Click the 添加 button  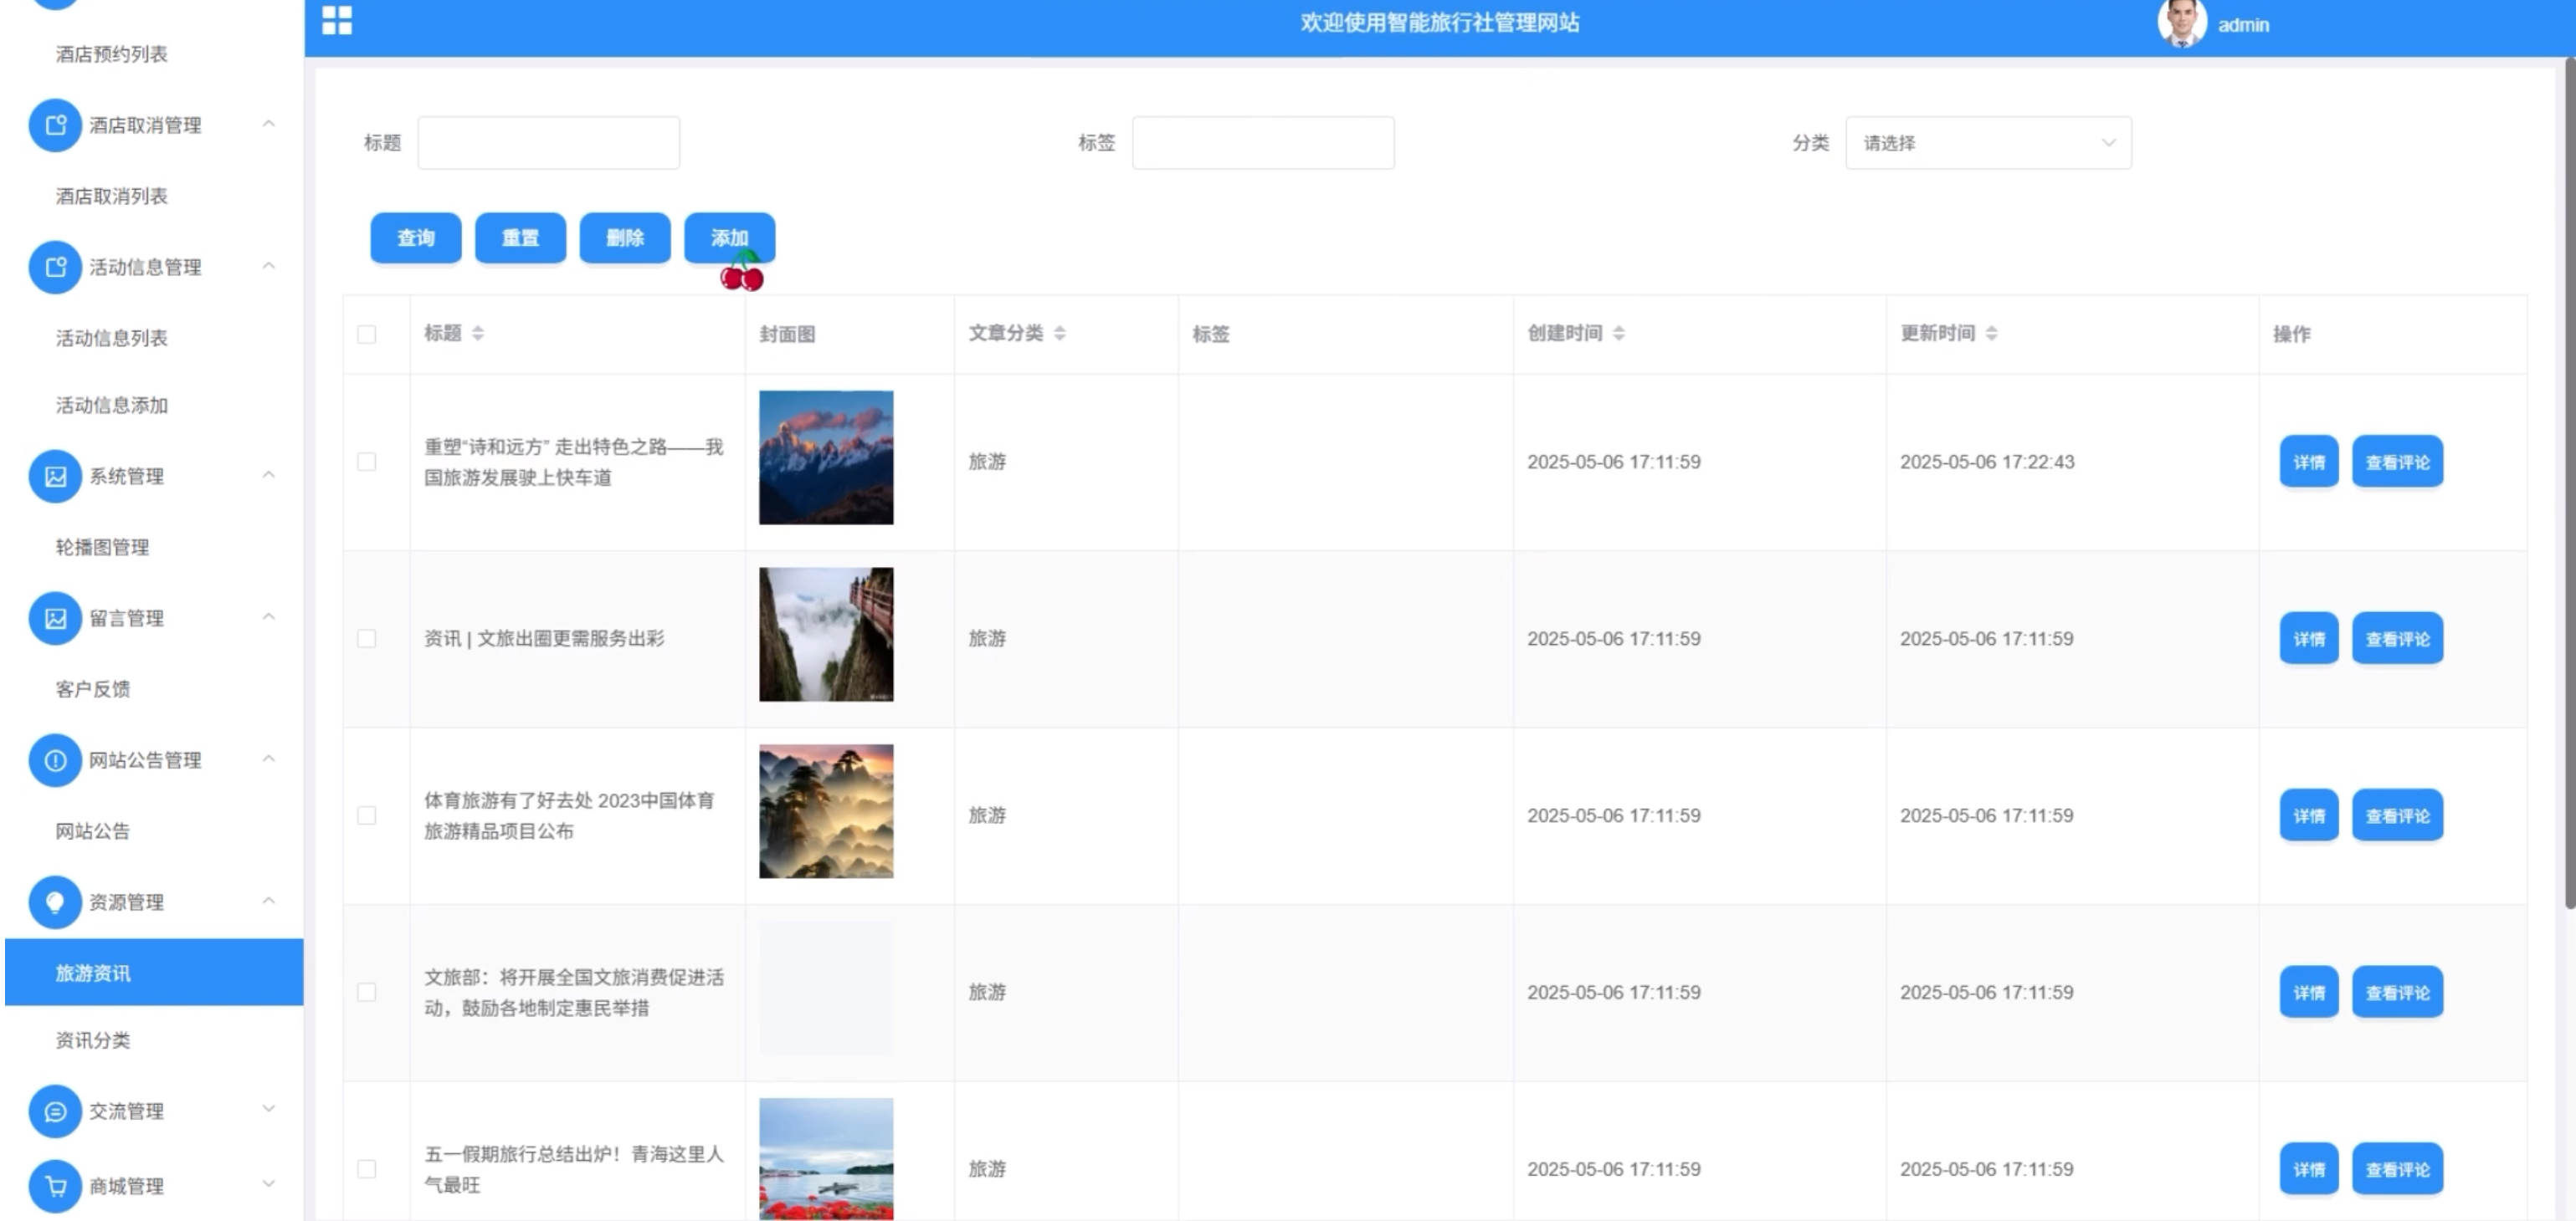coord(729,238)
